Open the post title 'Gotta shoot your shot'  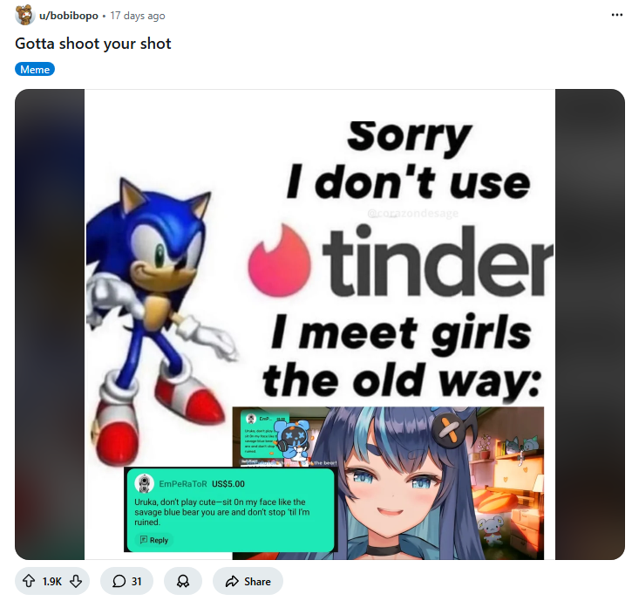tap(93, 44)
